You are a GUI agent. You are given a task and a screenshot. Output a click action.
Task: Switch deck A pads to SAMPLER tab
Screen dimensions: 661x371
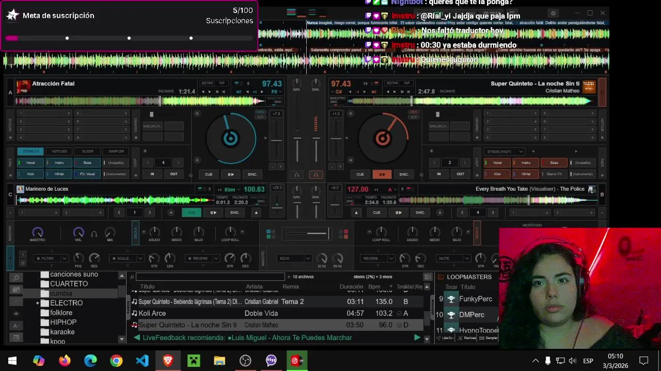pos(116,151)
